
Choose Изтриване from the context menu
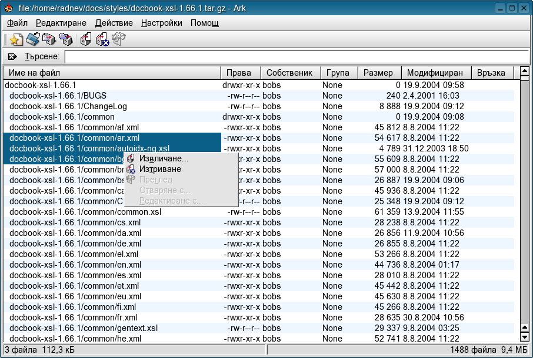pyautogui.click(x=160, y=170)
